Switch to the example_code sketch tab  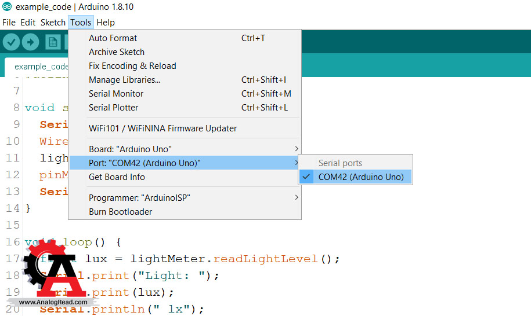click(37, 67)
